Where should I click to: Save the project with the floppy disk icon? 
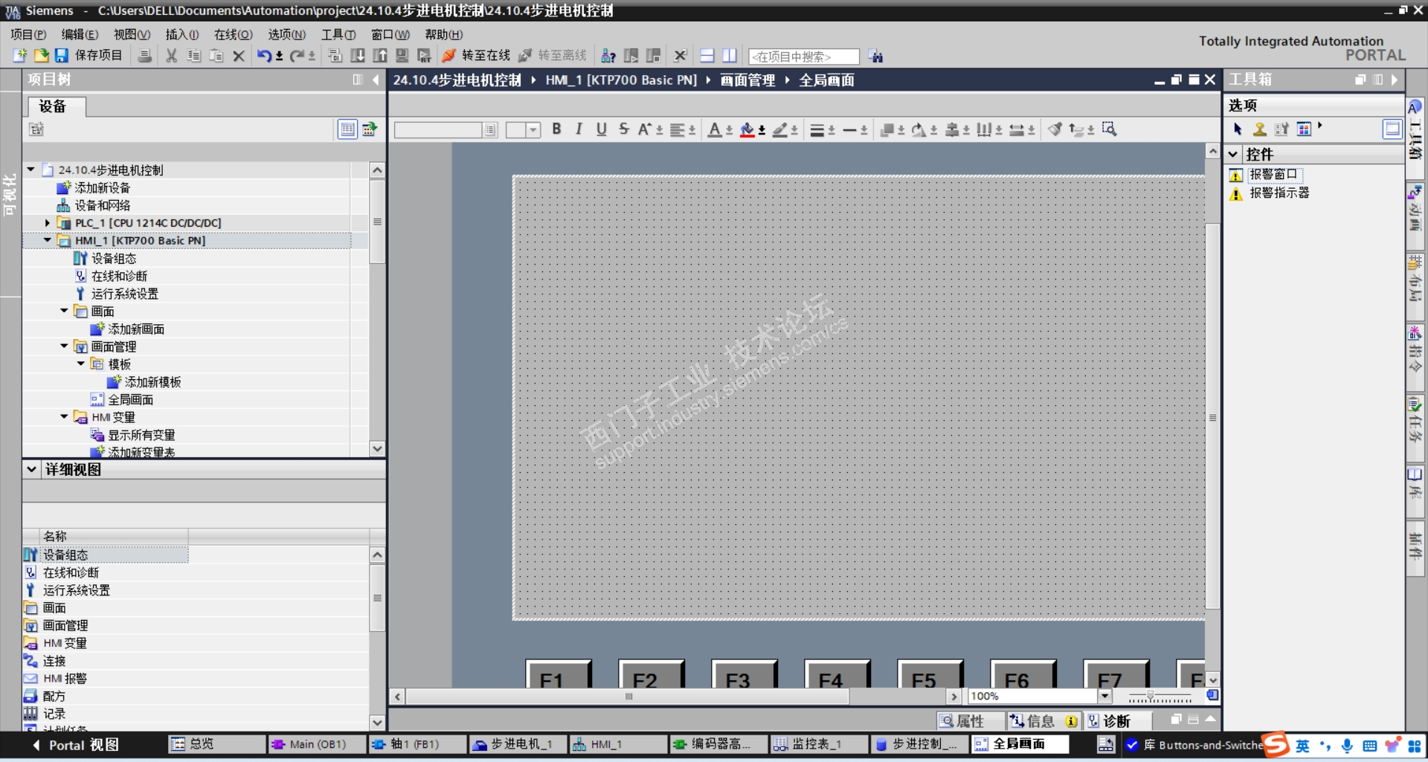coord(61,56)
